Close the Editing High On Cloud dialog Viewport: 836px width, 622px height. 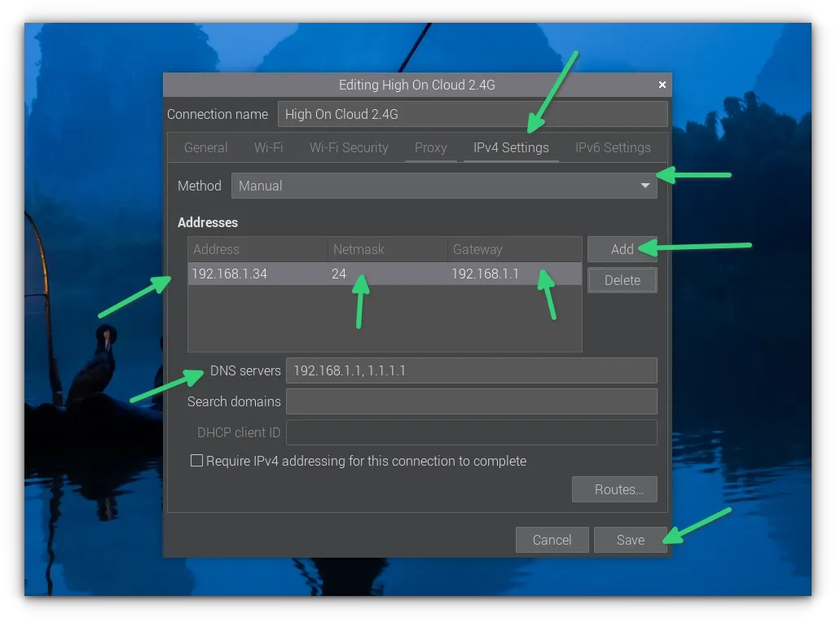(x=662, y=85)
